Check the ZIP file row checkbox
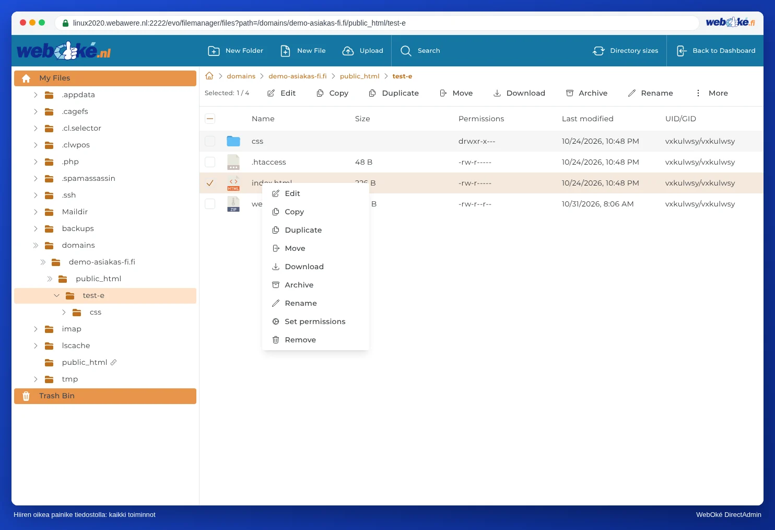Screen dimensions: 775x530 click(x=210, y=204)
